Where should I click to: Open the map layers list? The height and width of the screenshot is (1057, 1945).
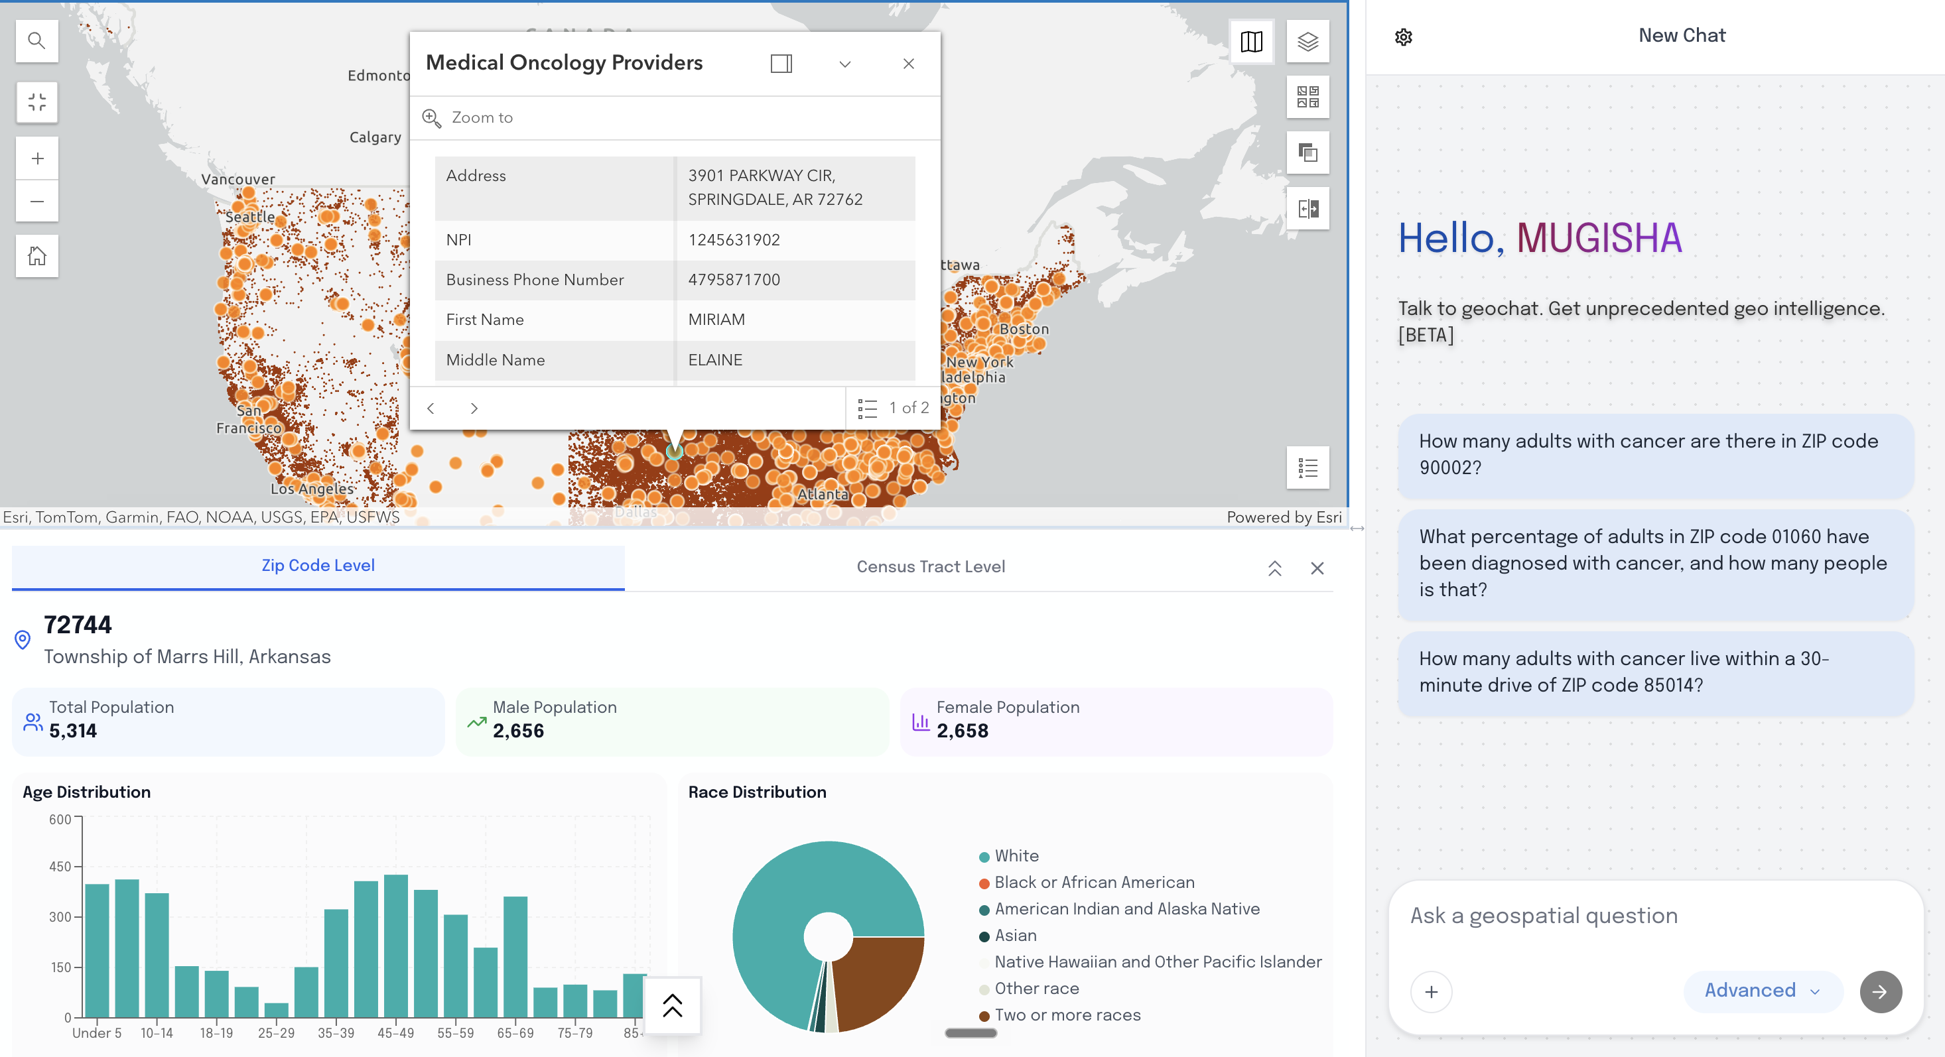pos(1308,42)
